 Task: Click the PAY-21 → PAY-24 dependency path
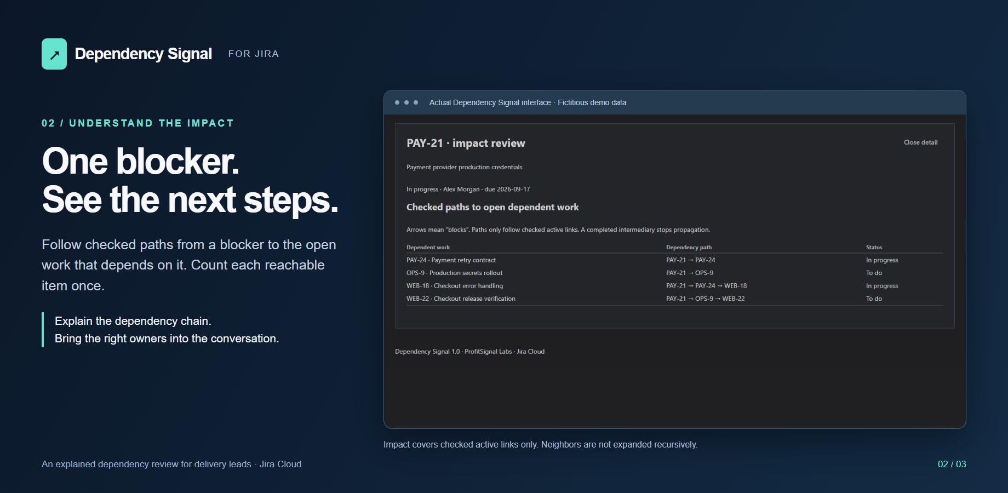point(691,260)
